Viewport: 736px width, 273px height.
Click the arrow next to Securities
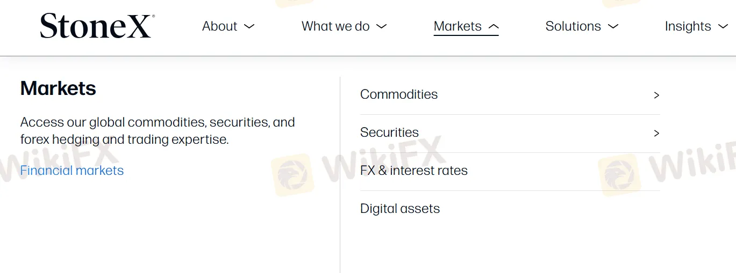(x=656, y=133)
